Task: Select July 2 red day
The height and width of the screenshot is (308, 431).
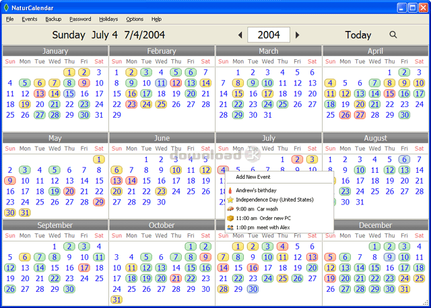Action: click(x=297, y=159)
